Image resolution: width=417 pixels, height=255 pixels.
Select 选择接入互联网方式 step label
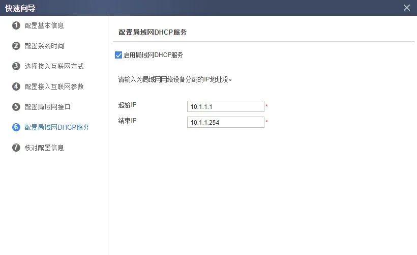coord(54,66)
